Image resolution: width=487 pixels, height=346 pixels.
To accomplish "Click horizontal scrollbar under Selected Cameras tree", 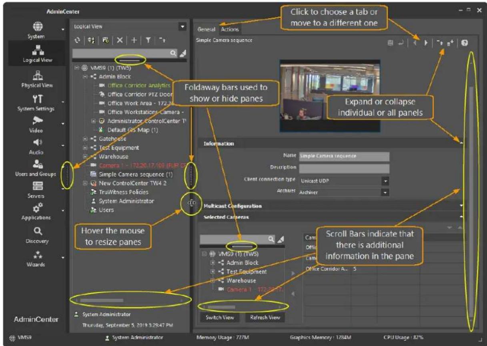I will [243, 307].
